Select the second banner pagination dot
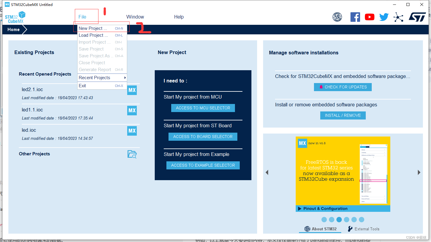This screenshot has width=431, height=242. click(x=332, y=220)
